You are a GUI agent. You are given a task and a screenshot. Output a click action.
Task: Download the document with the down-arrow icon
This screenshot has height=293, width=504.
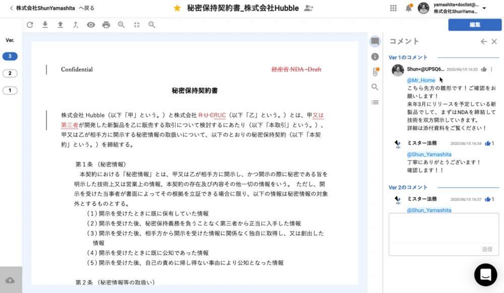click(45, 25)
